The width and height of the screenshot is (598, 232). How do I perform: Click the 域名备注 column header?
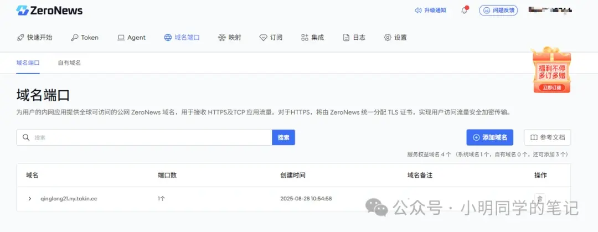420,175
